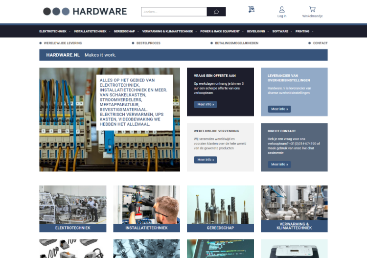Click the HARDWARE.NL Makes it work banner
367x258 pixels.
183,55
